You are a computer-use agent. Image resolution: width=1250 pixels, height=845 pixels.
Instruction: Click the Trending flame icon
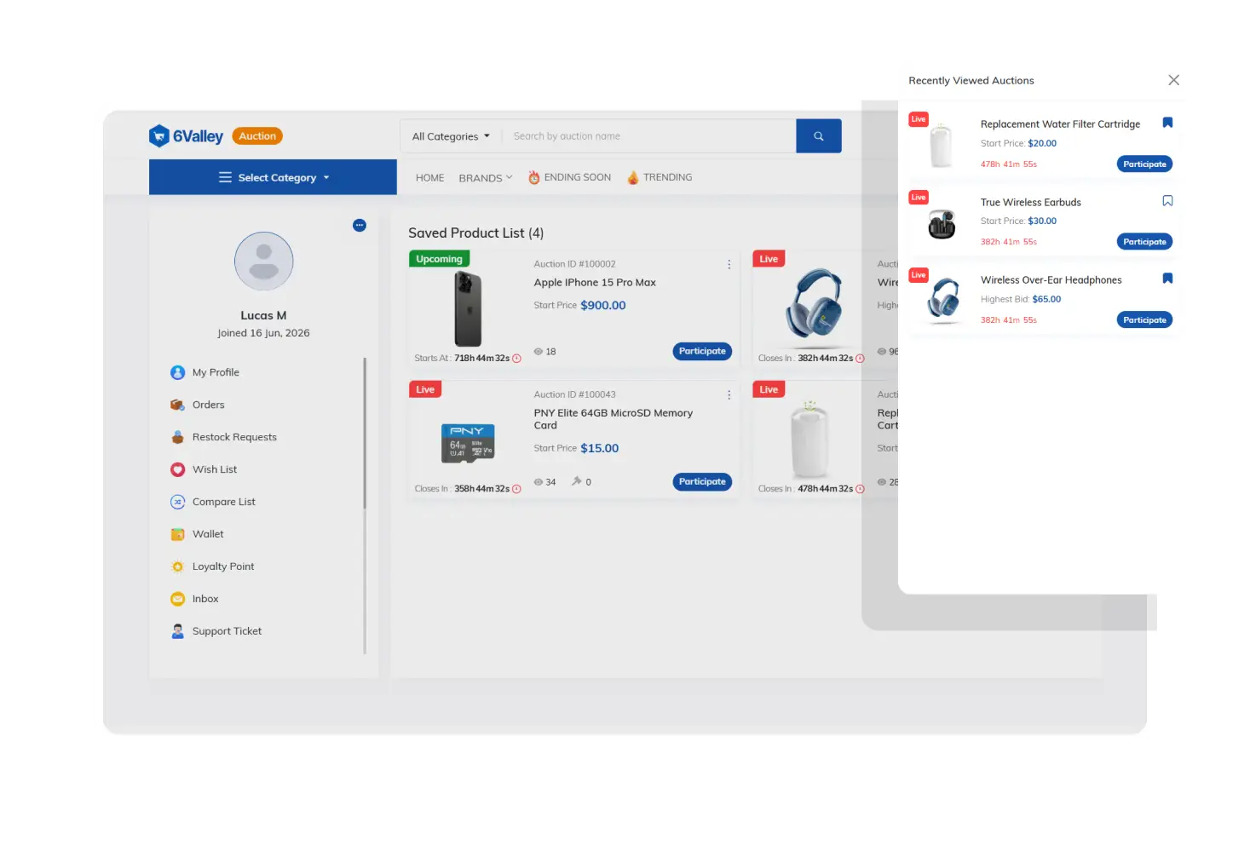pos(633,177)
